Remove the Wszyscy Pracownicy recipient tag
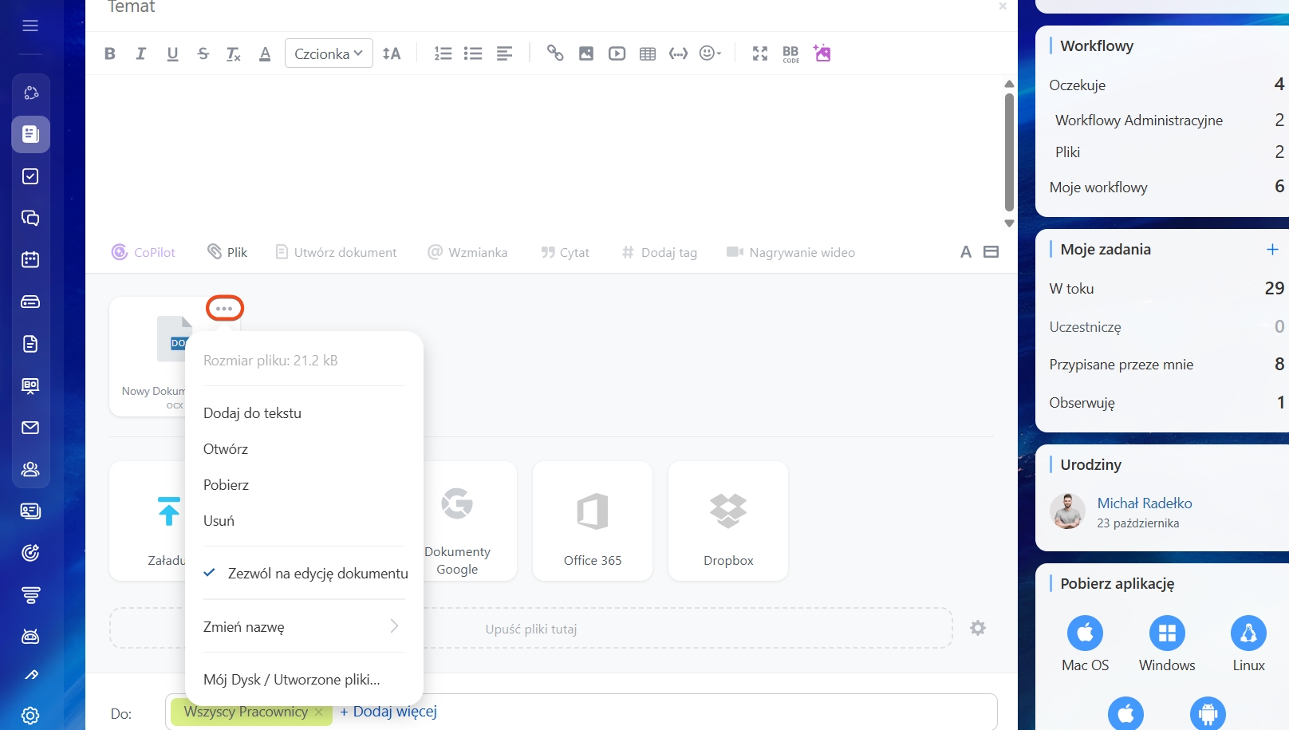 click(x=319, y=712)
